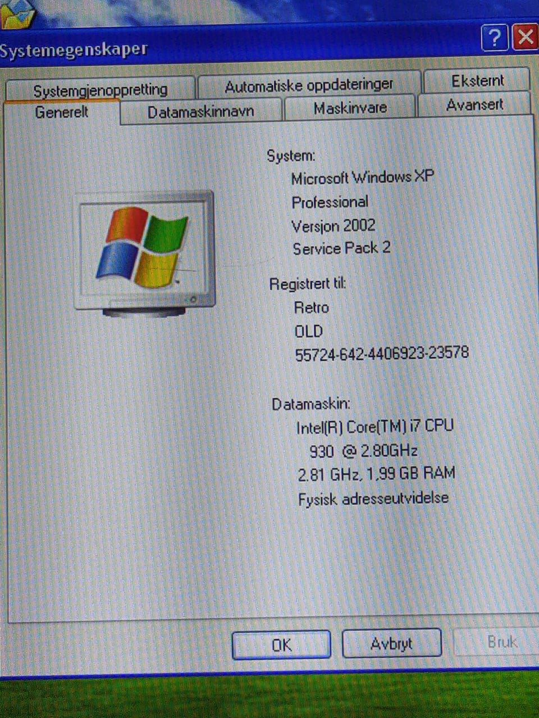This screenshot has width=539, height=718.
Task: Click the Versjon 2002 text
Action: (333, 226)
